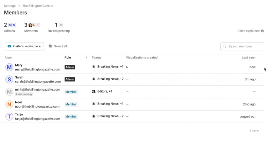Click Noor's Member role badge
The height and width of the screenshot is (143, 272).
(x=71, y=104)
